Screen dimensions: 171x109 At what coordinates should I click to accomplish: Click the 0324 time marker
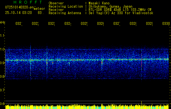pyautogui.click(x=68, y=24)
